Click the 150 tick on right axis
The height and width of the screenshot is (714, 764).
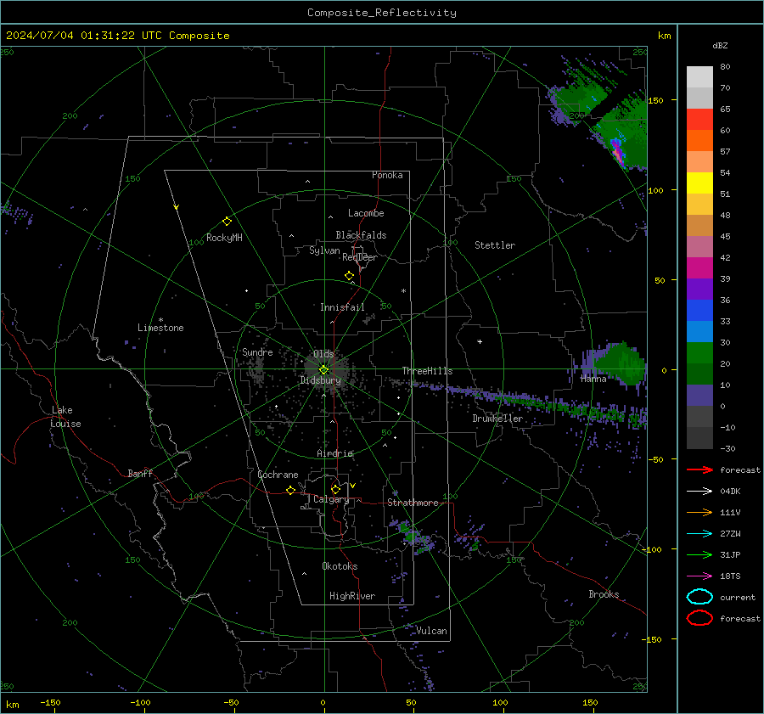tap(656, 100)
